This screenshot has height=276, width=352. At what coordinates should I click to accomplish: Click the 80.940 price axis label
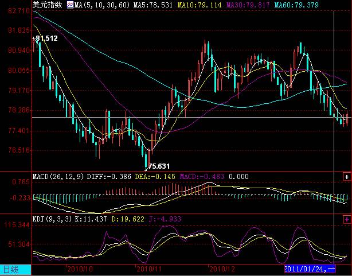coord(19,50)
